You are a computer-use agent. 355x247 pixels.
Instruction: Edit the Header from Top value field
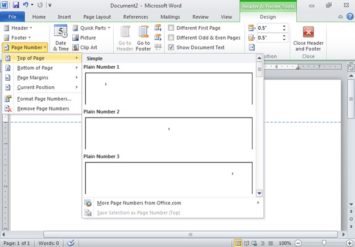point(269,28)
